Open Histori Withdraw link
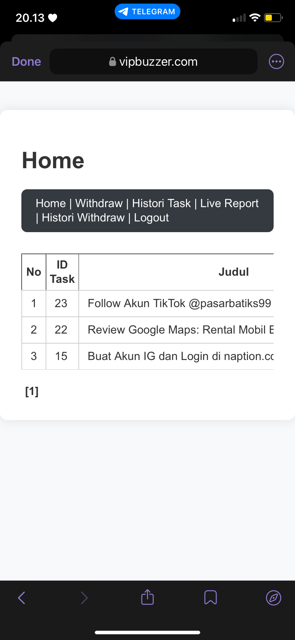Viewport: 295px width, 640px height. point(83,217)
